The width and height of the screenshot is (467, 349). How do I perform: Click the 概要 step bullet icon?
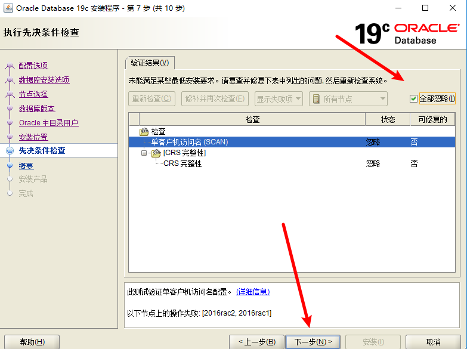pyautogui.click(x=10, y=166)
